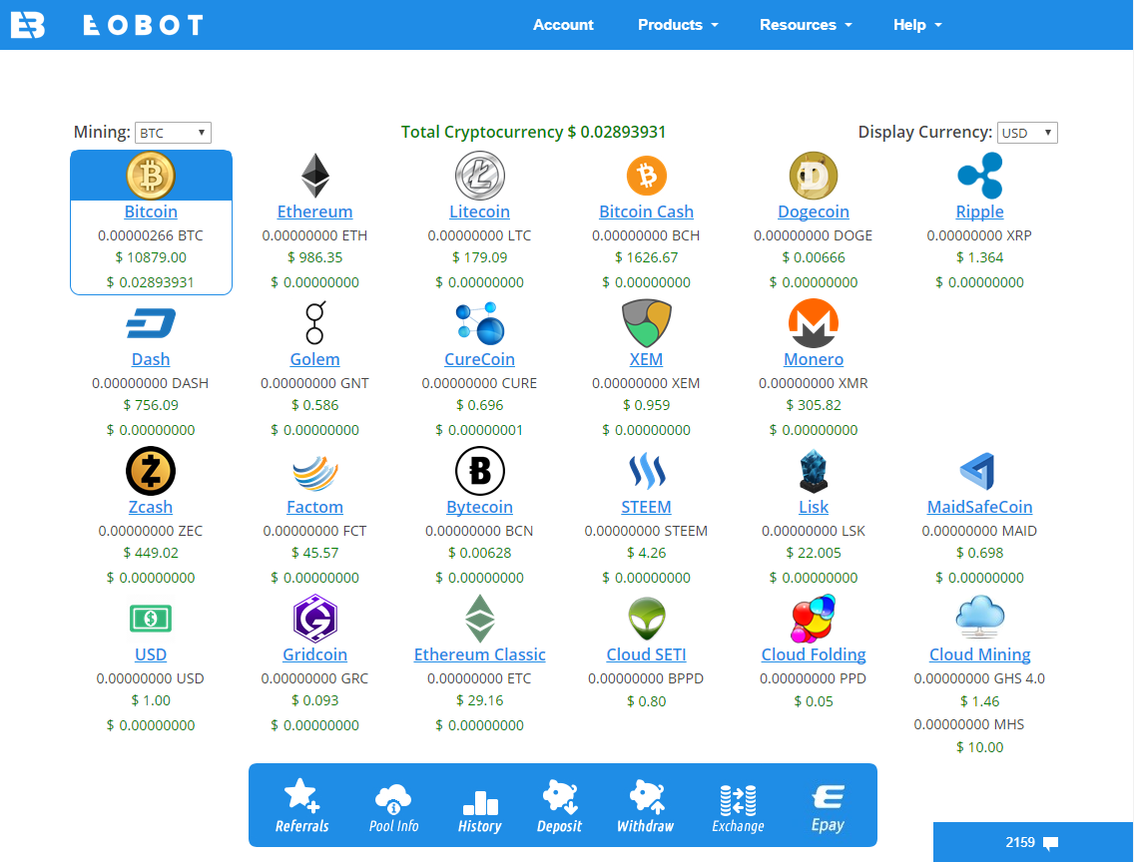Open the Dogecoin link
1134x862 pixels.
(813, 212)
